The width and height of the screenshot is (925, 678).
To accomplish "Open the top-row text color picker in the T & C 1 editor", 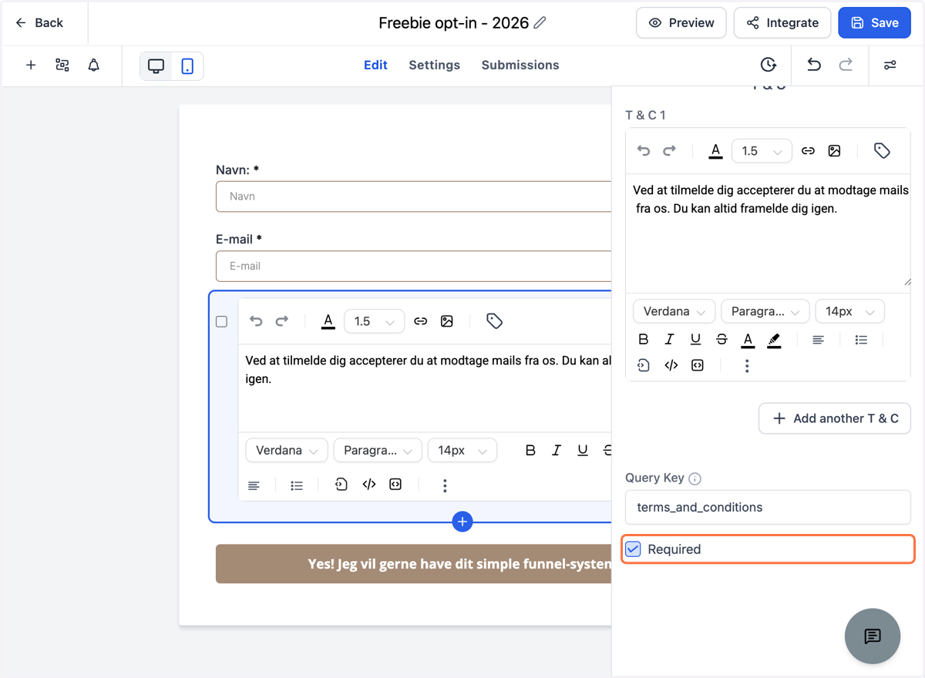I will pos(716,151).
